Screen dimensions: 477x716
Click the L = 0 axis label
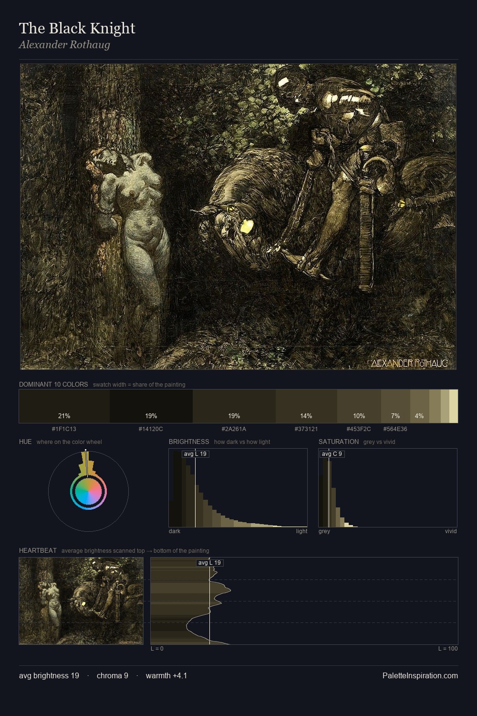pyautogui.click(x=157, y=649)
